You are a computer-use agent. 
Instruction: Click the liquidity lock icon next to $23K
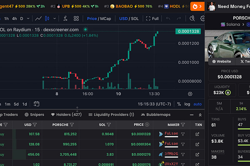[228, 93]
